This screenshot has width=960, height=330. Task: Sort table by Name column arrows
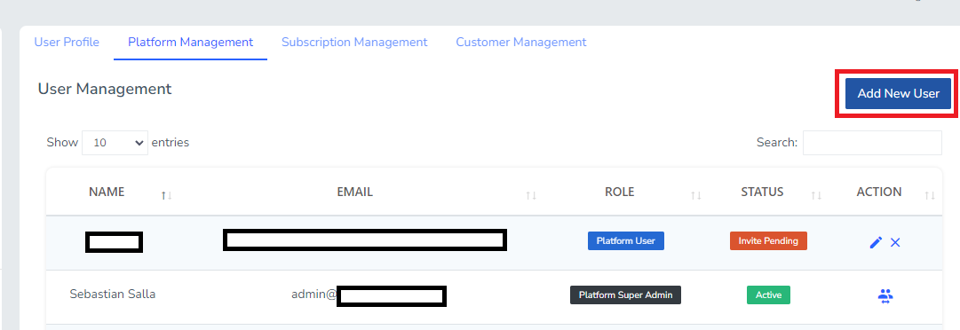point(166,195)
